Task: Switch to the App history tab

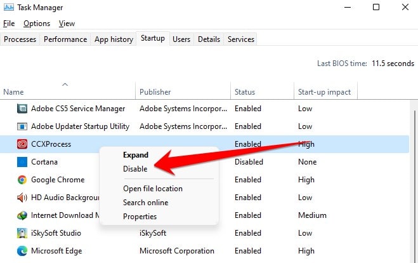Action: coord(114,39)
